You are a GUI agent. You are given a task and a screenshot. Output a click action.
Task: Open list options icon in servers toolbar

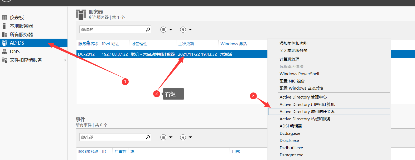click(163, 30)
